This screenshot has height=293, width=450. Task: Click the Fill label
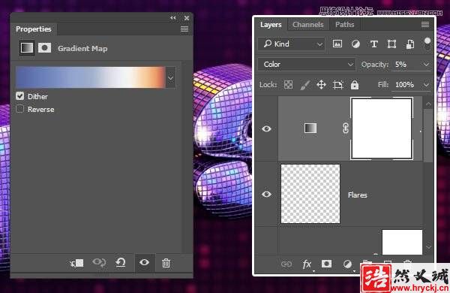[x=383, y=85]
